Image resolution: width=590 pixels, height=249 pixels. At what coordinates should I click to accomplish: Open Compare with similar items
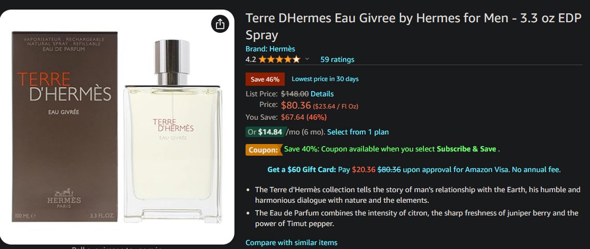click(x=292, y=243)
